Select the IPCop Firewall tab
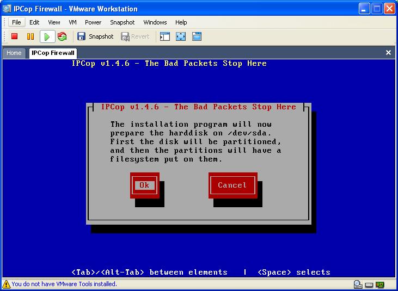 point(53,53)
